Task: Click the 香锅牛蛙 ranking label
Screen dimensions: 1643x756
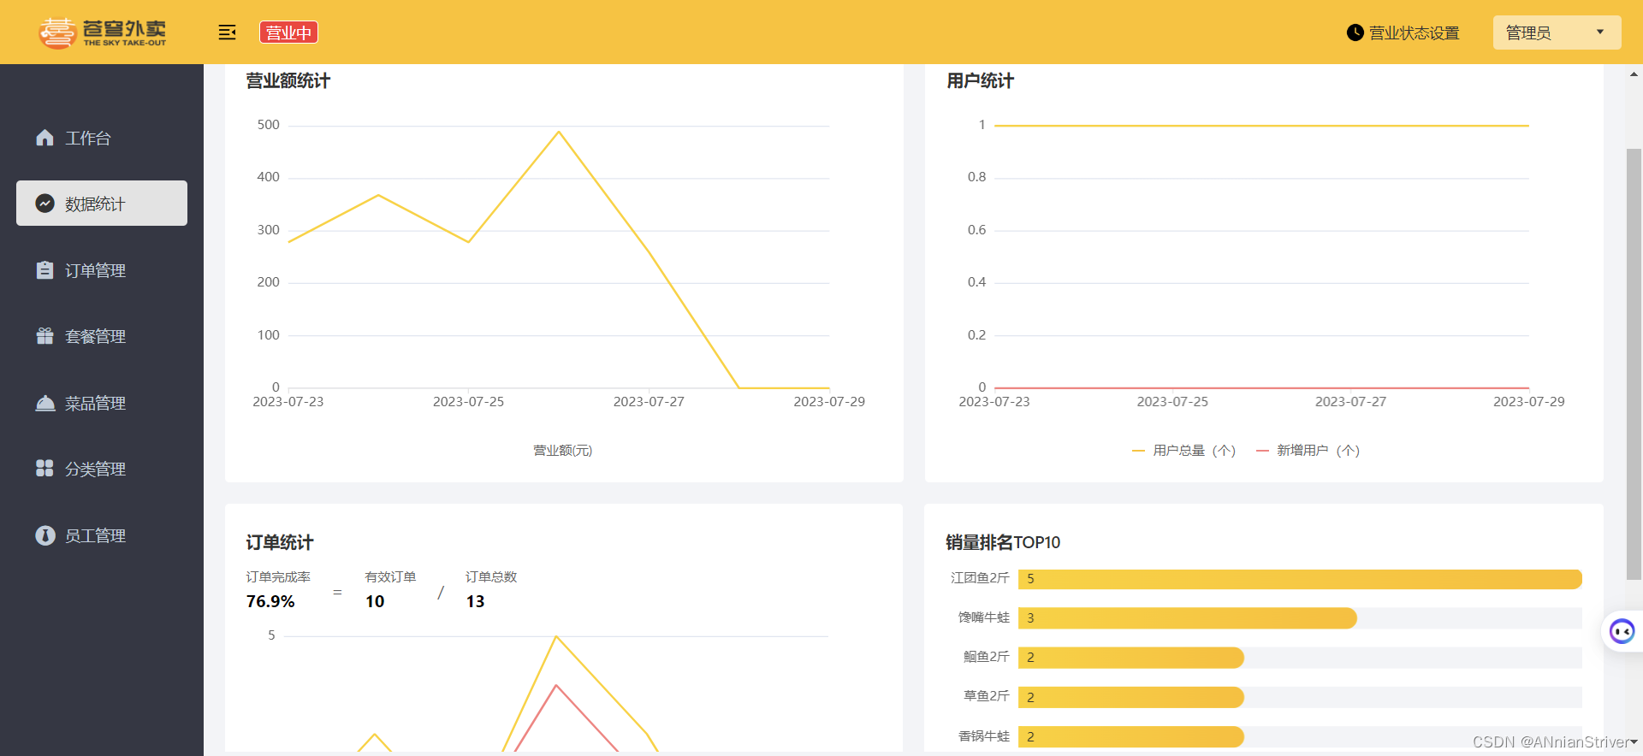Action: (x=984, y=736)
